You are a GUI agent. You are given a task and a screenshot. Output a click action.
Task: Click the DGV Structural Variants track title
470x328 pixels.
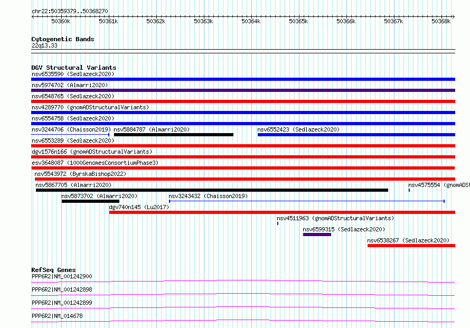tap(74, 68)
